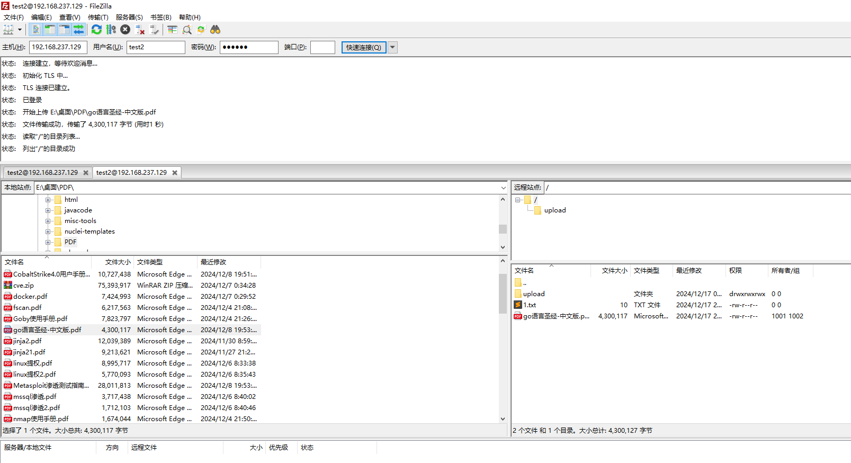Sort local files by 最近修改 column

point(229,262)
